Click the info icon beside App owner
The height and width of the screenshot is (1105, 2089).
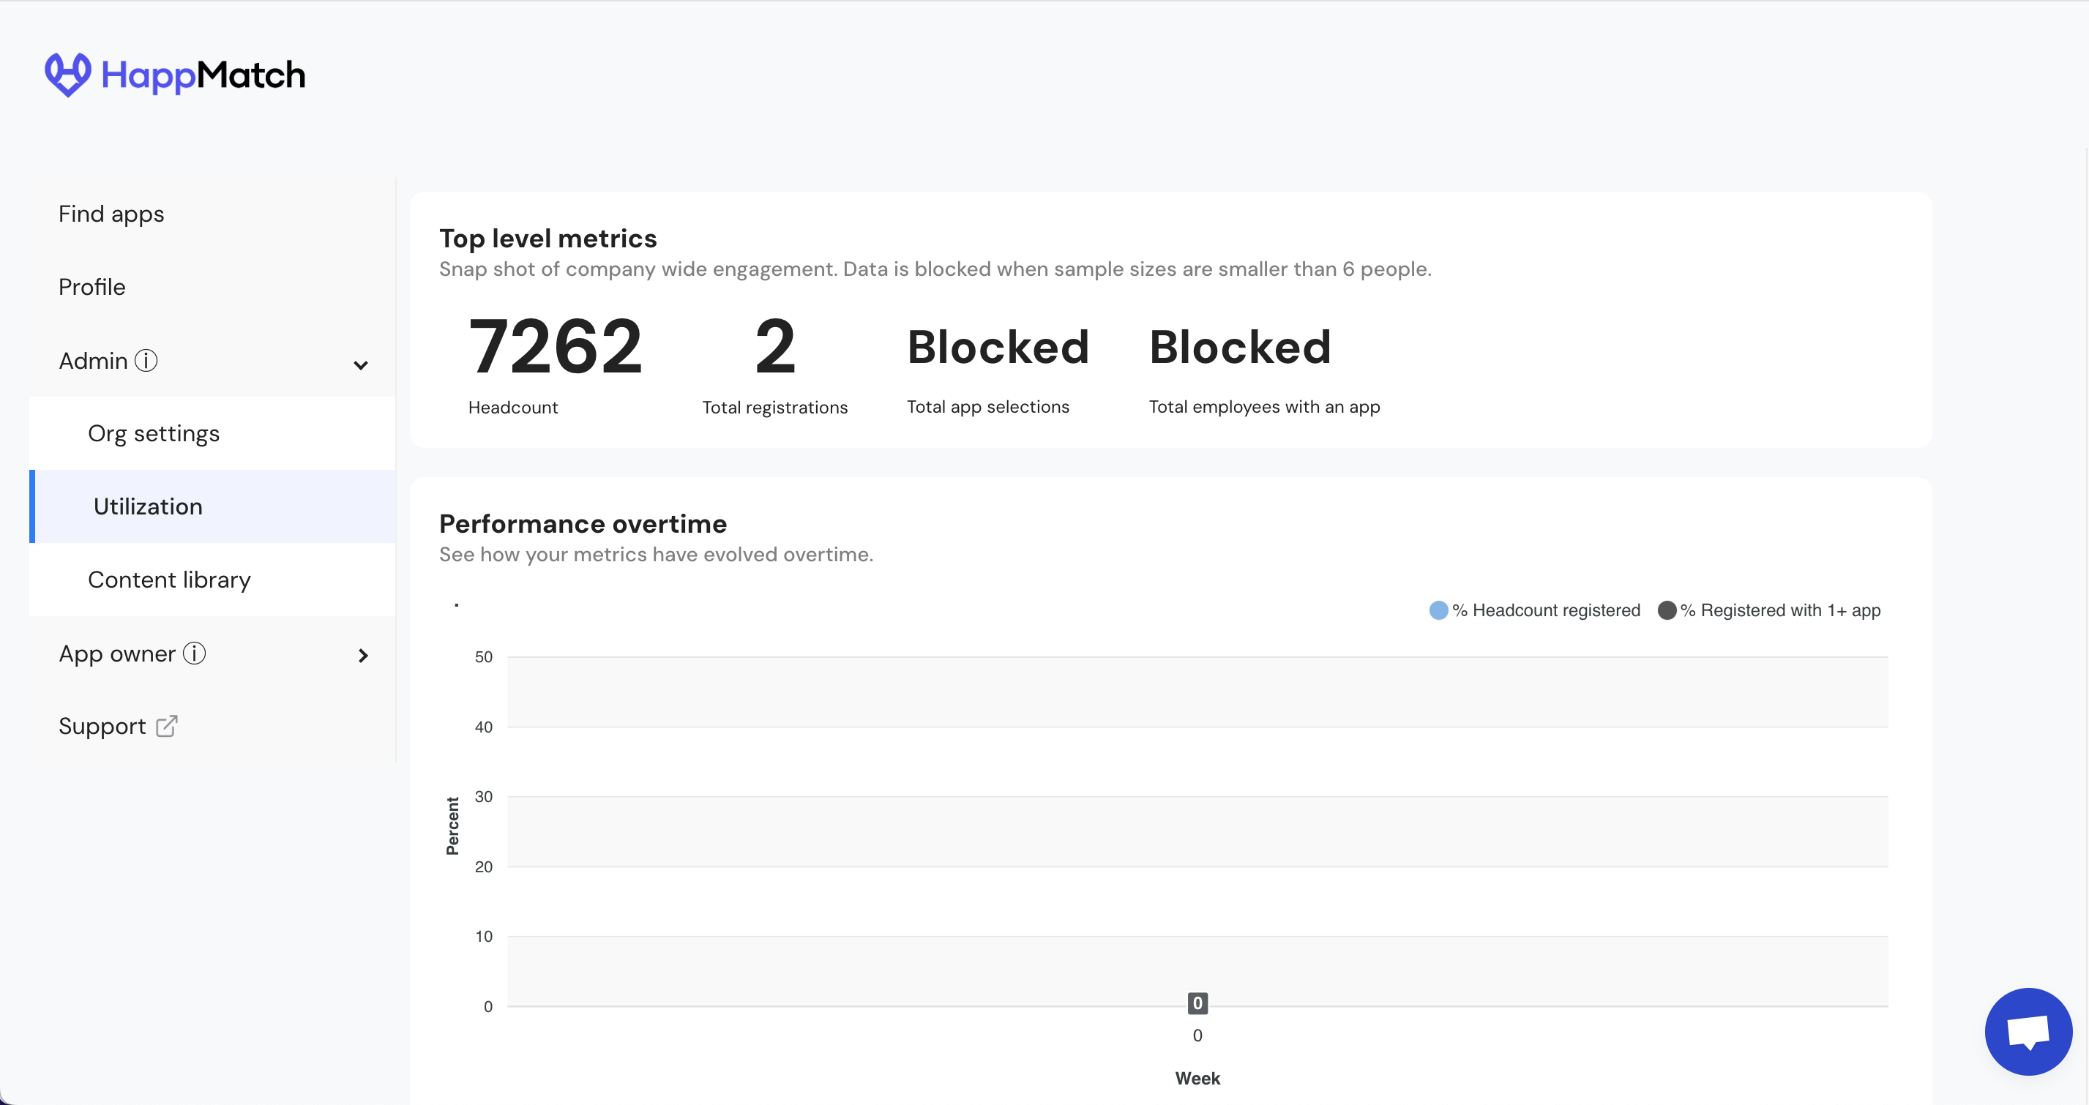point(195,653)
